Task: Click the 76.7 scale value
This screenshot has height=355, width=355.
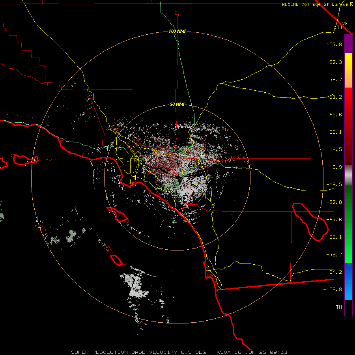Action: [x=336, y=79]
